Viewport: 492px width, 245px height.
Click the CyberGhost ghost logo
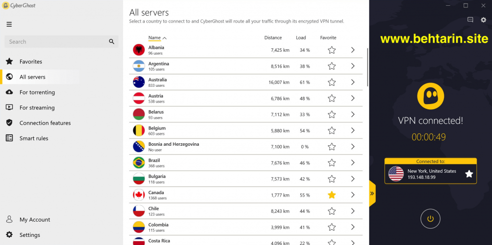point(430,96)
